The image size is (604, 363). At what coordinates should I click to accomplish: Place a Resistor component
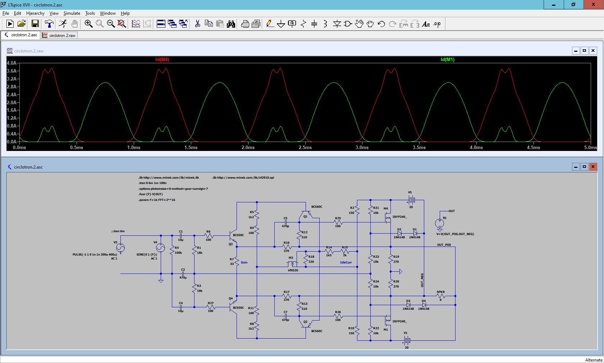pos(303,24)
